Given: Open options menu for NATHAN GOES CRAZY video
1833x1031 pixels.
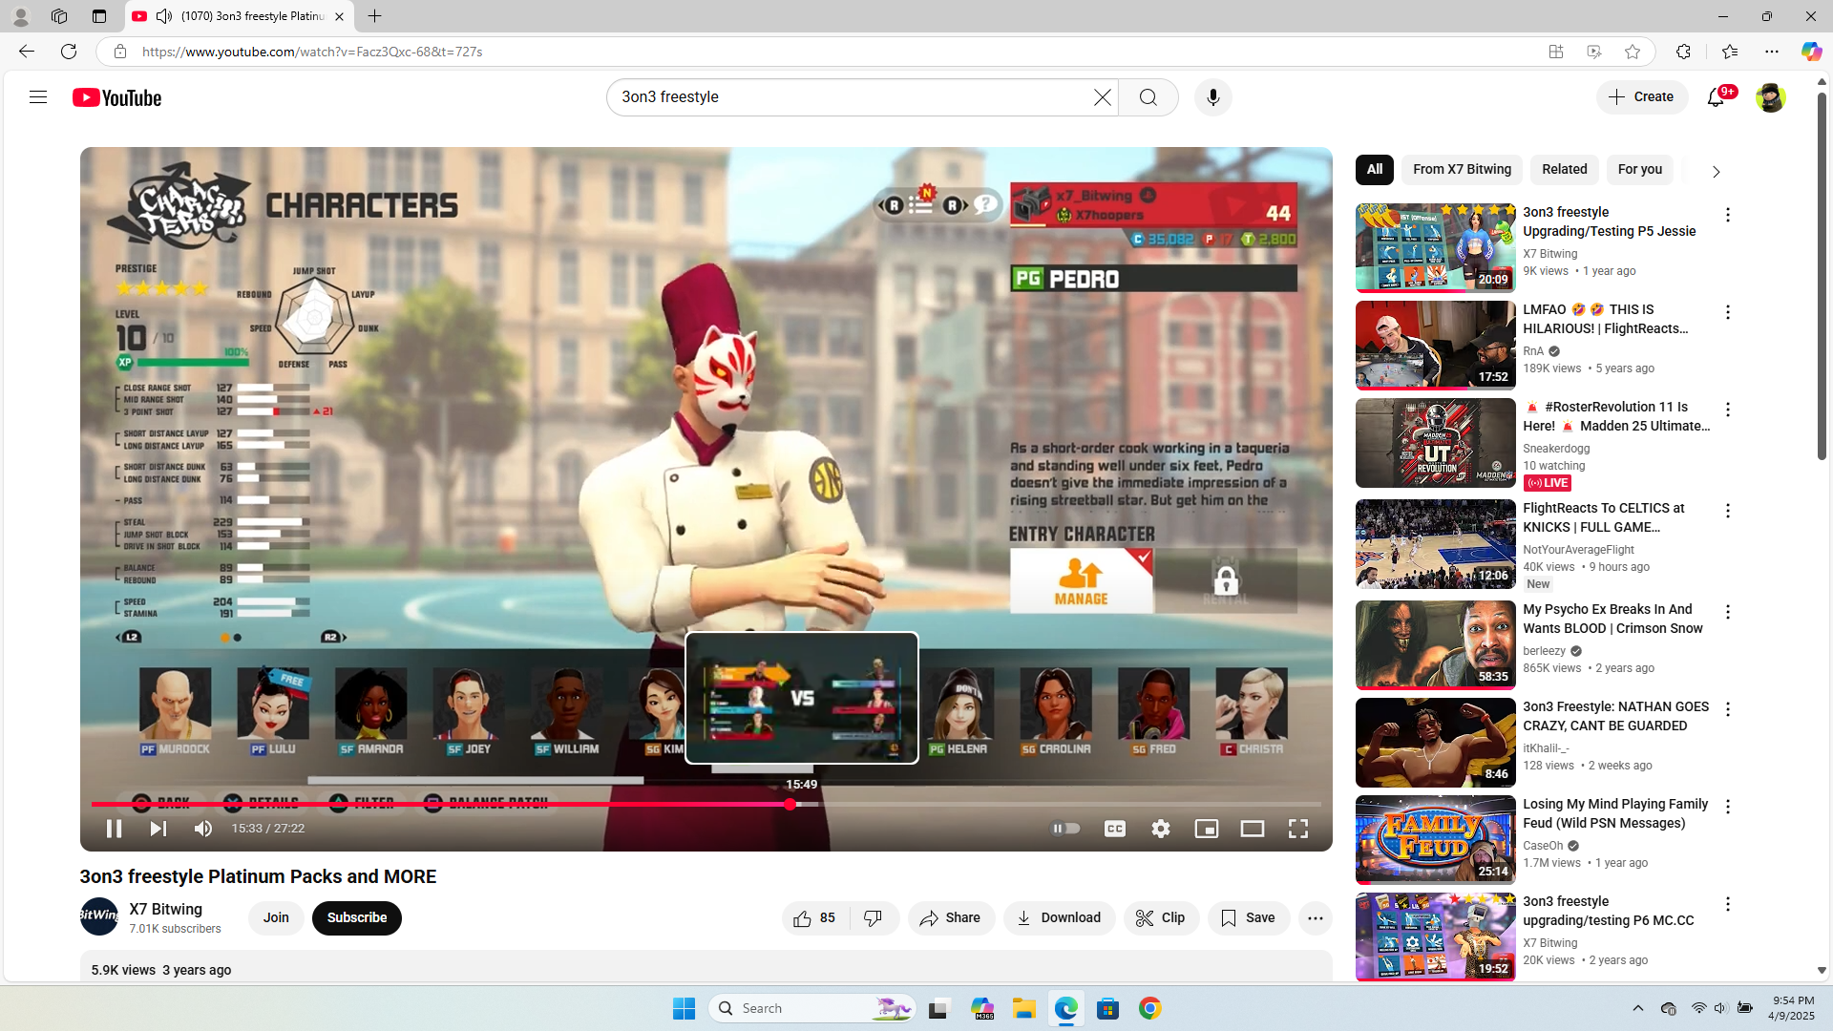Looking at the screenshot, I should [x=1727, y=709].
